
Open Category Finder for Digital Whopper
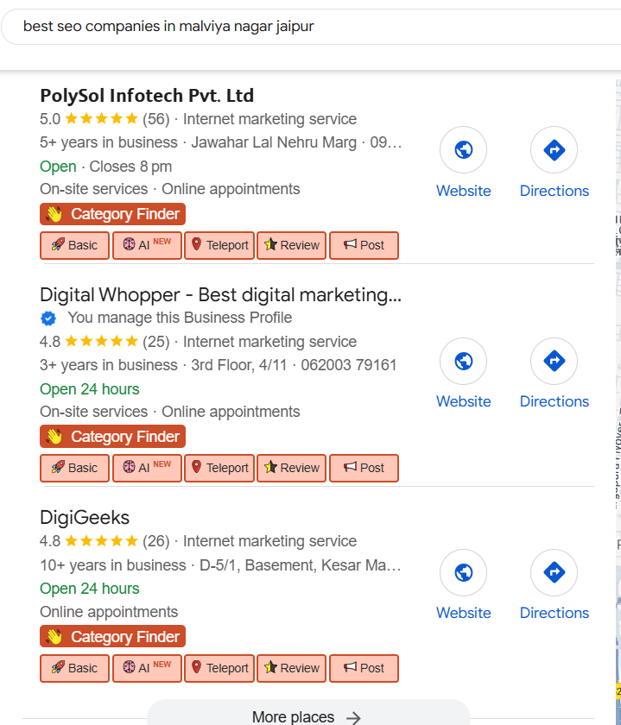(x=112, y=437)
